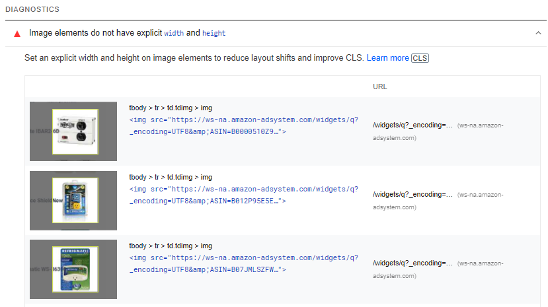Viewport: 548px width, 307px height.
Task: Click the red triangle fail icon
Action: [x=17, y=34]
